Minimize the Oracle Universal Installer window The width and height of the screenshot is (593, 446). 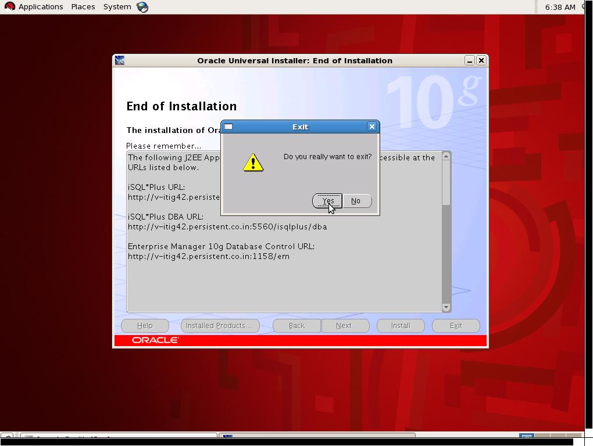[x=469, y=60]
